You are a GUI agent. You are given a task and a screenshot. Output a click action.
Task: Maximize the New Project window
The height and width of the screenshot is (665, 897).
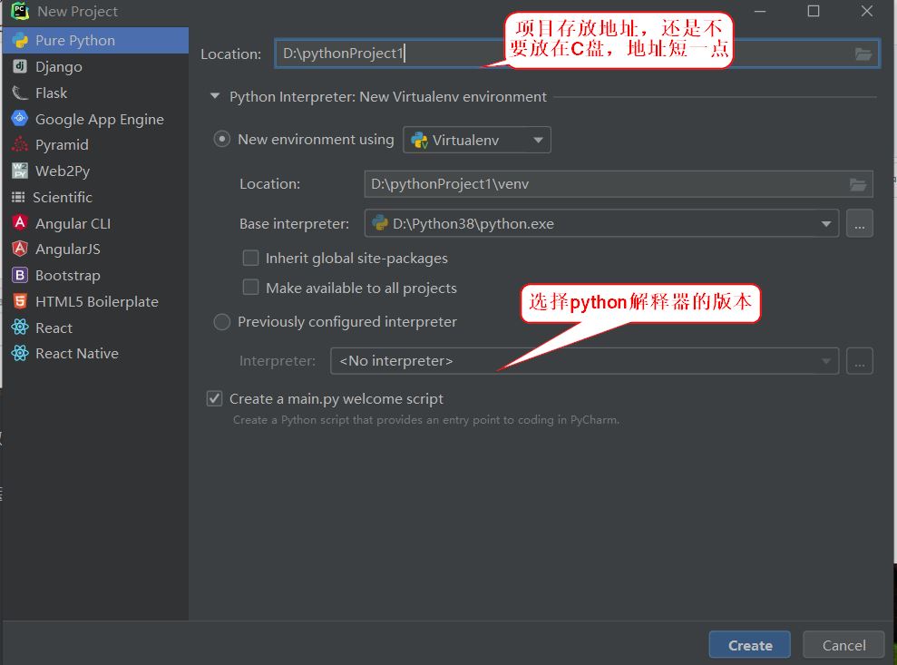point(813,11)
